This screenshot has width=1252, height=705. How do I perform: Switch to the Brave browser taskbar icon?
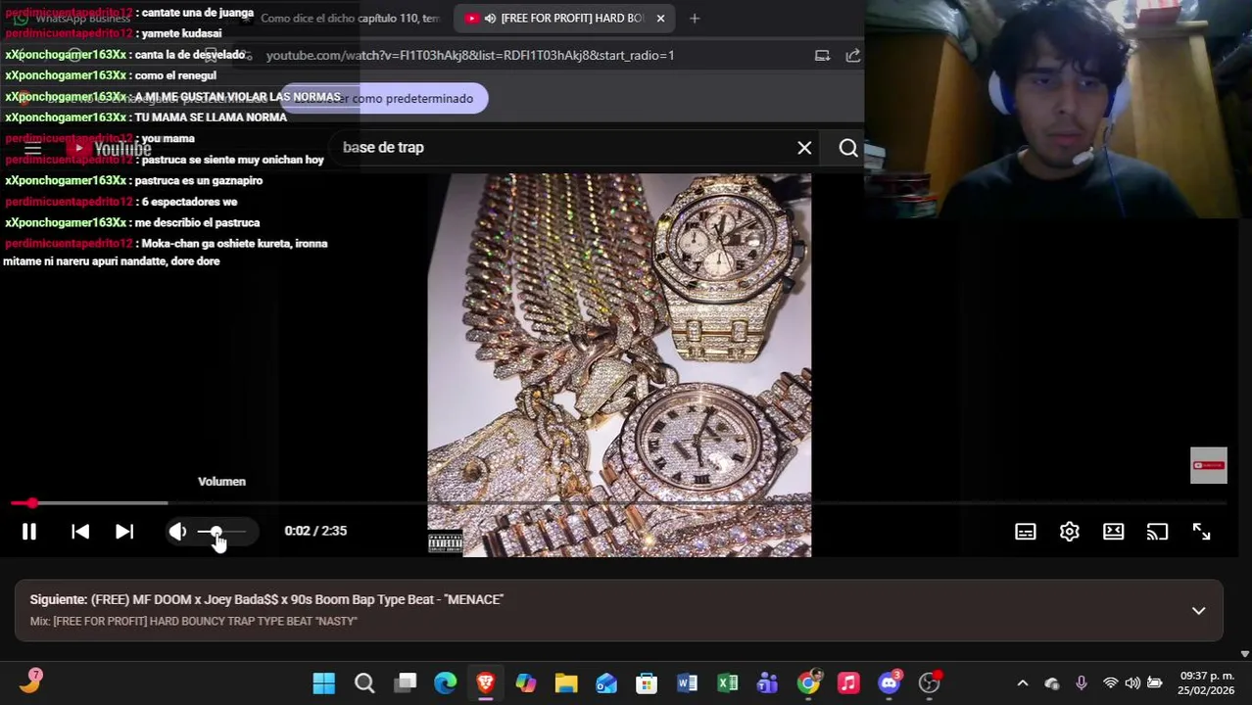tap(486, 683)
